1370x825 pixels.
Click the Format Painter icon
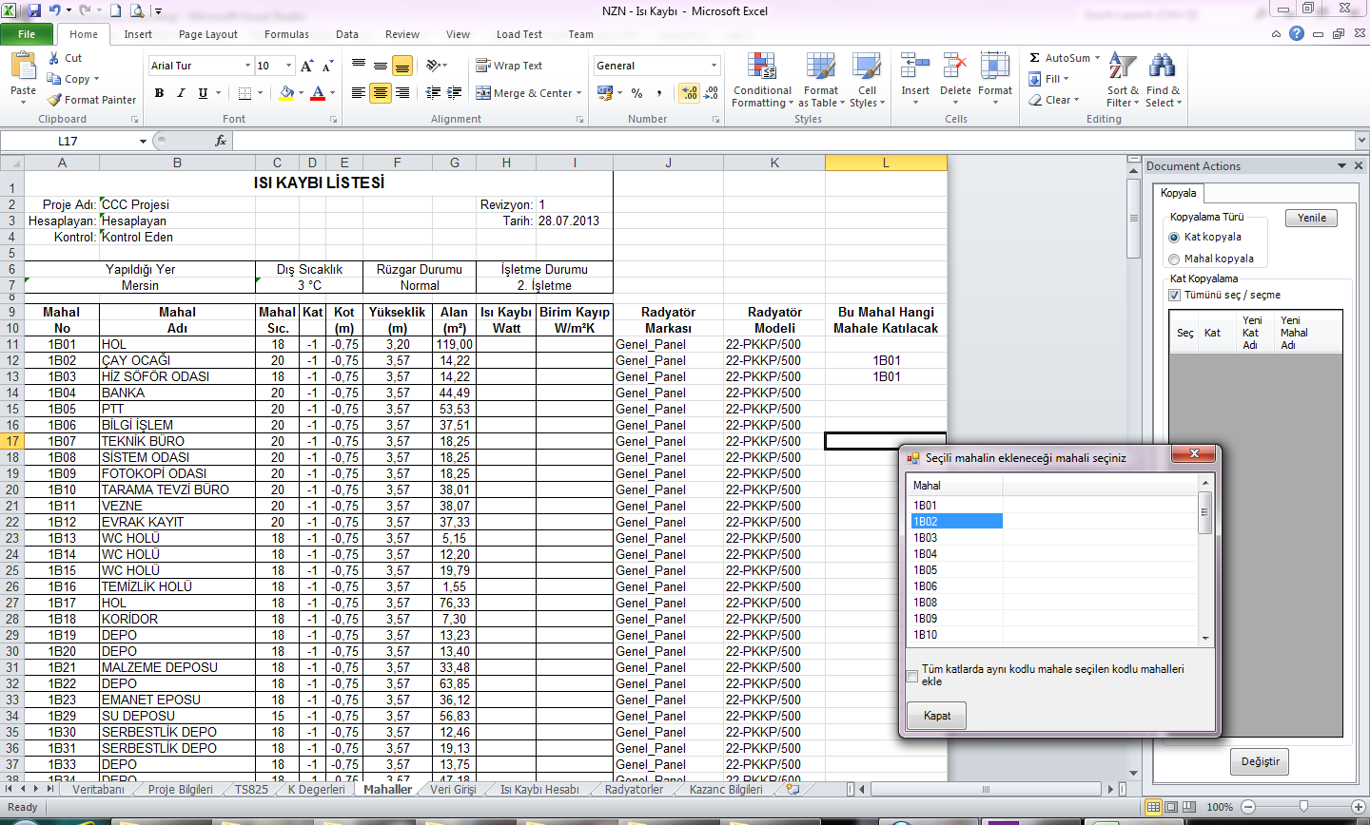click(55, 100)
